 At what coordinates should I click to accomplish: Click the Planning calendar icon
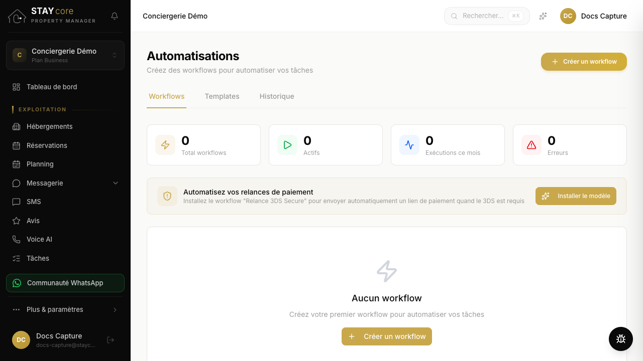(17, 164)
